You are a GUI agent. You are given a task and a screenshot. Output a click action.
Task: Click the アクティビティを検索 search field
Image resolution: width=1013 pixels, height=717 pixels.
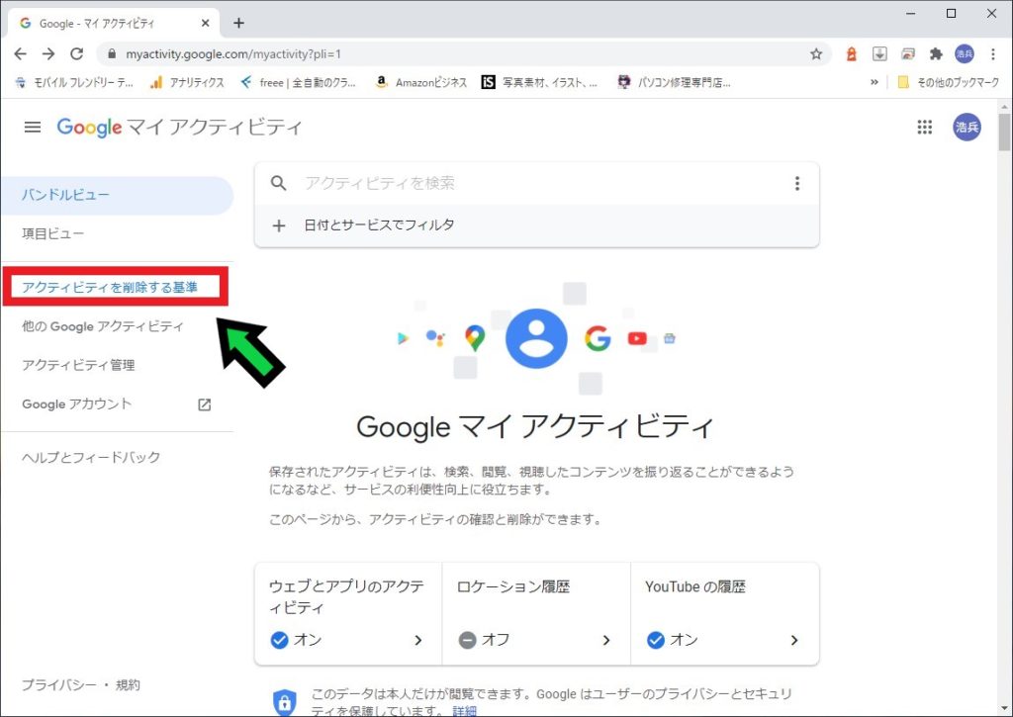(534, 183)
